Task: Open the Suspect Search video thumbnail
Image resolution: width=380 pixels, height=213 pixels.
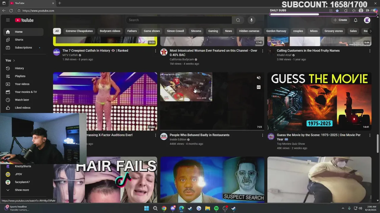Action: click(212, 180)
